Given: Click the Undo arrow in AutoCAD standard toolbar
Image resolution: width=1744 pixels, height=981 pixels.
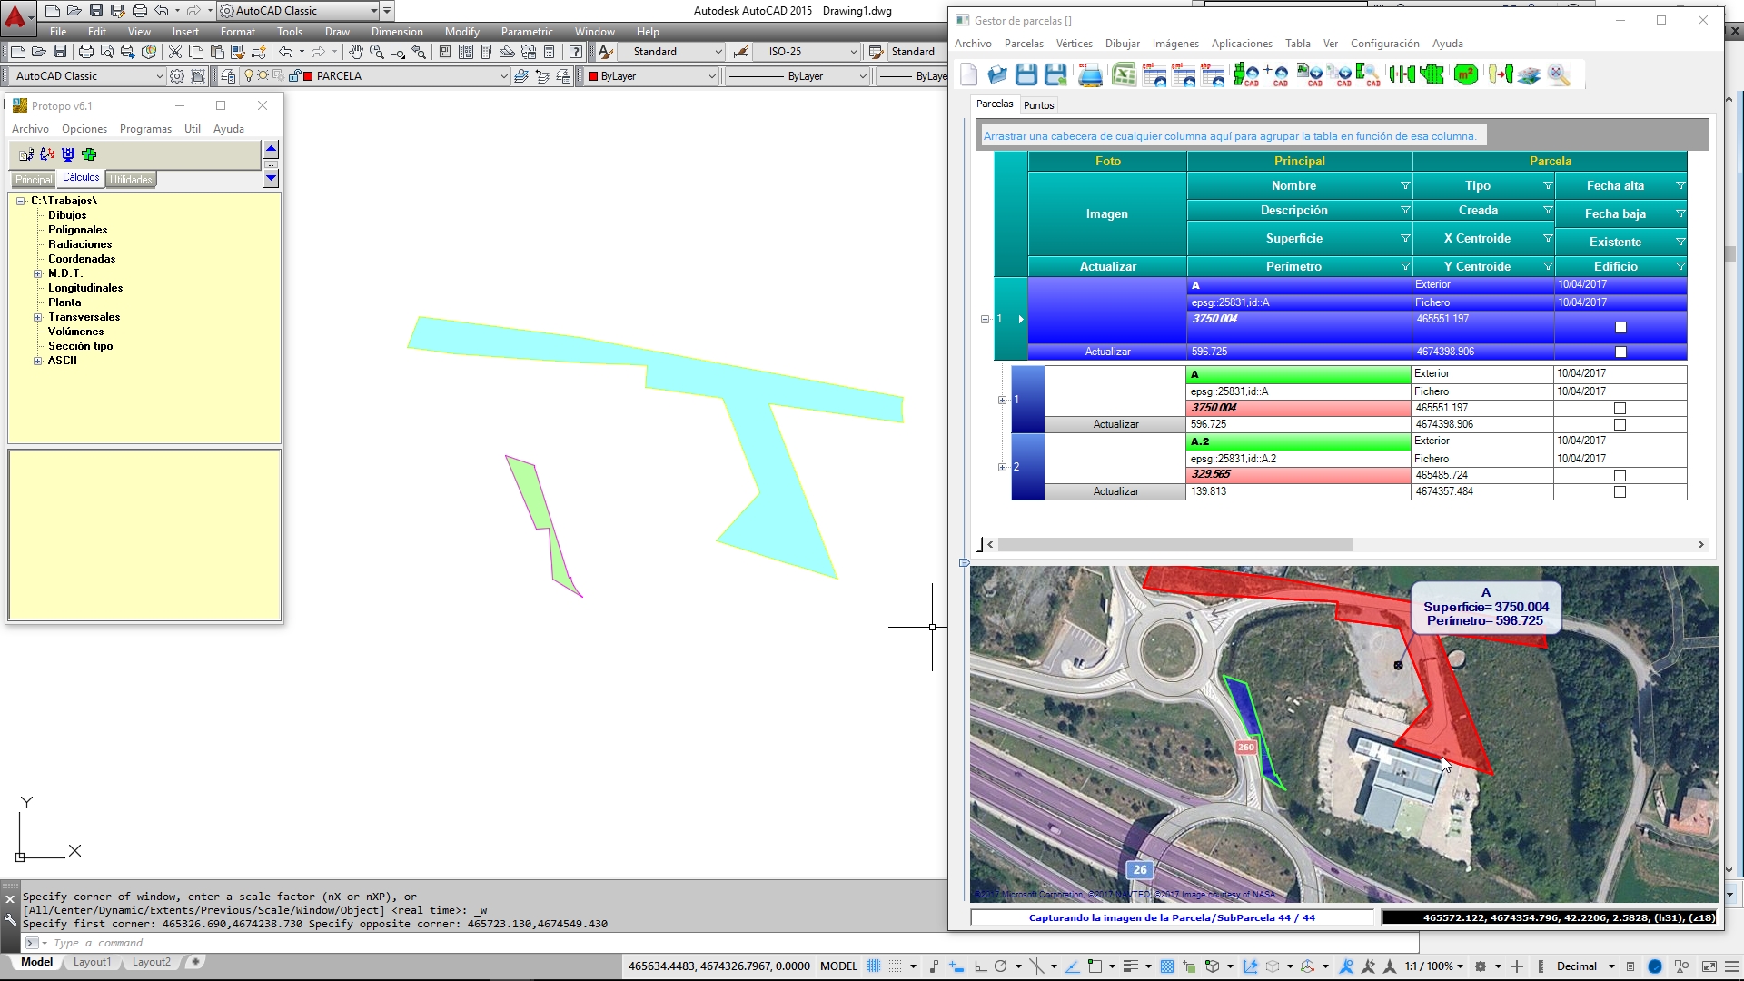Looking at the screenshot, I should pos(286,52).
